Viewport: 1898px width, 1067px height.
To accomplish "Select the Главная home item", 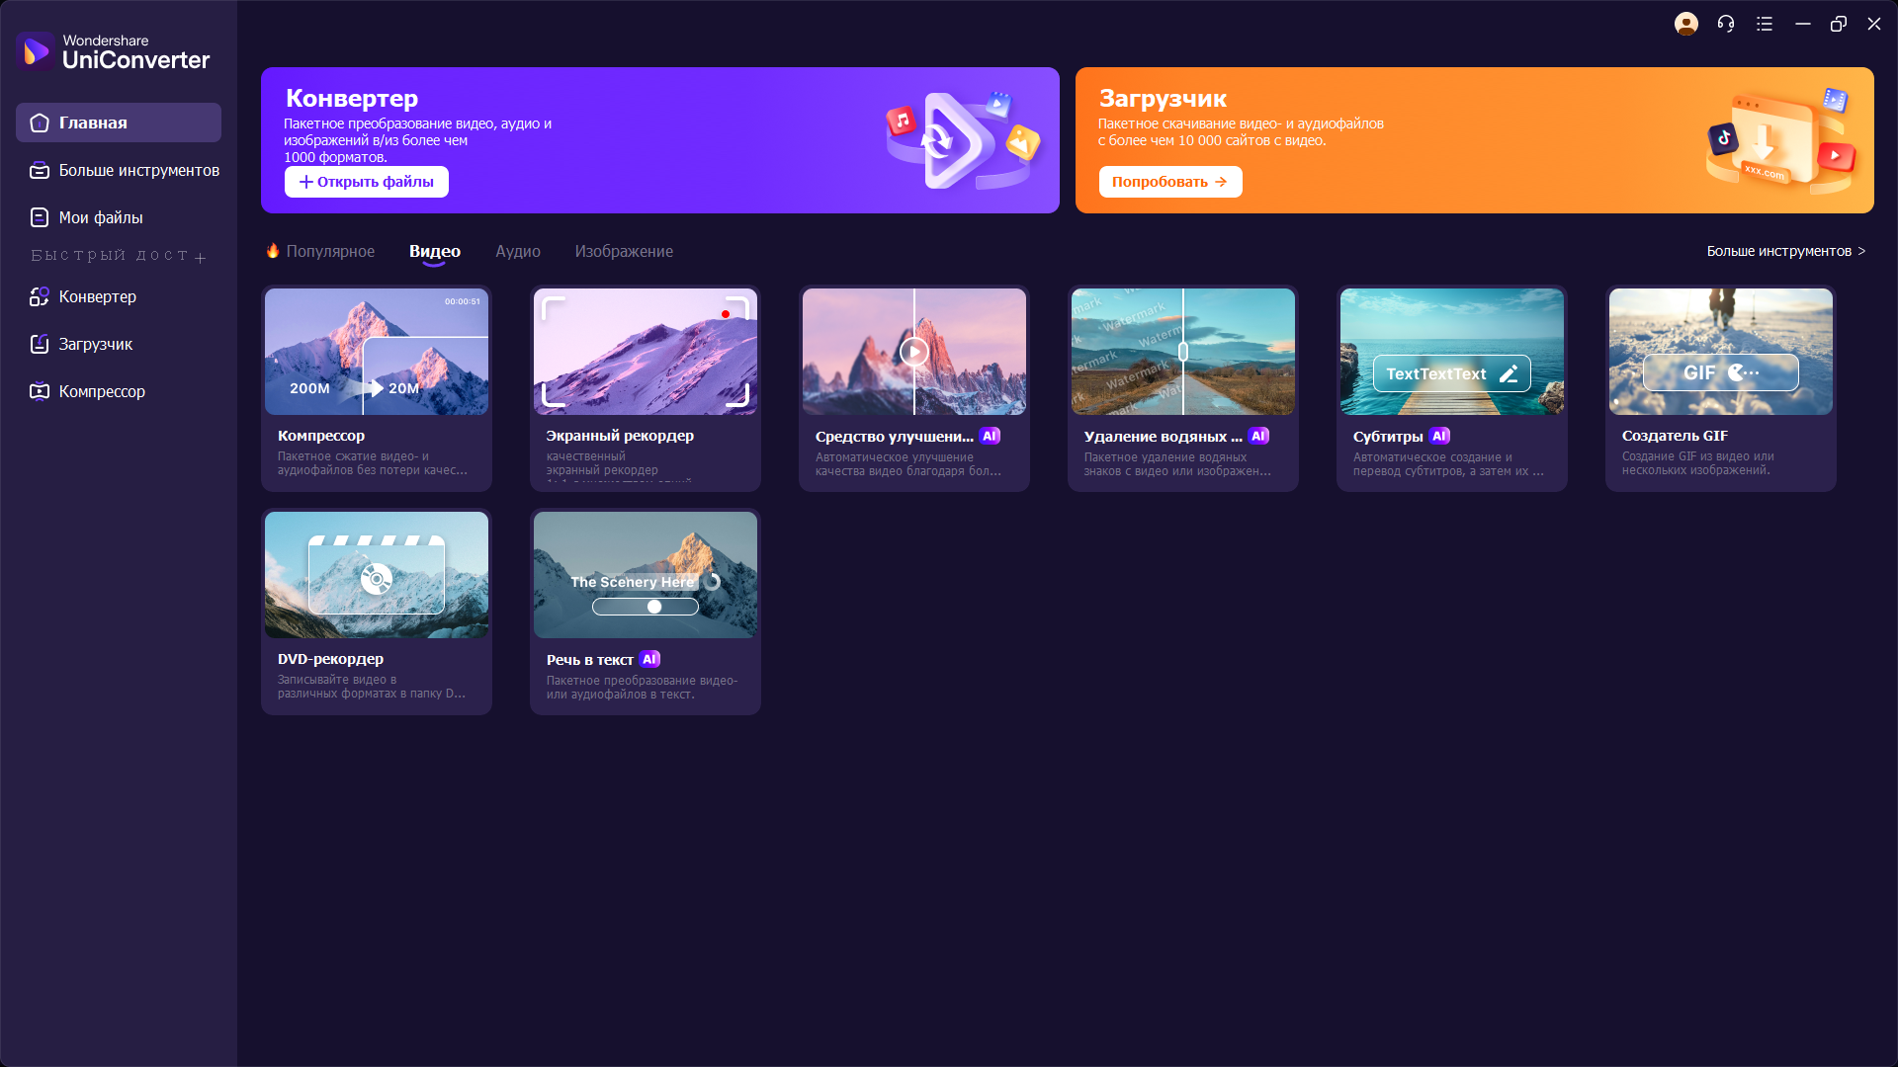I will [x=93, y=123].
